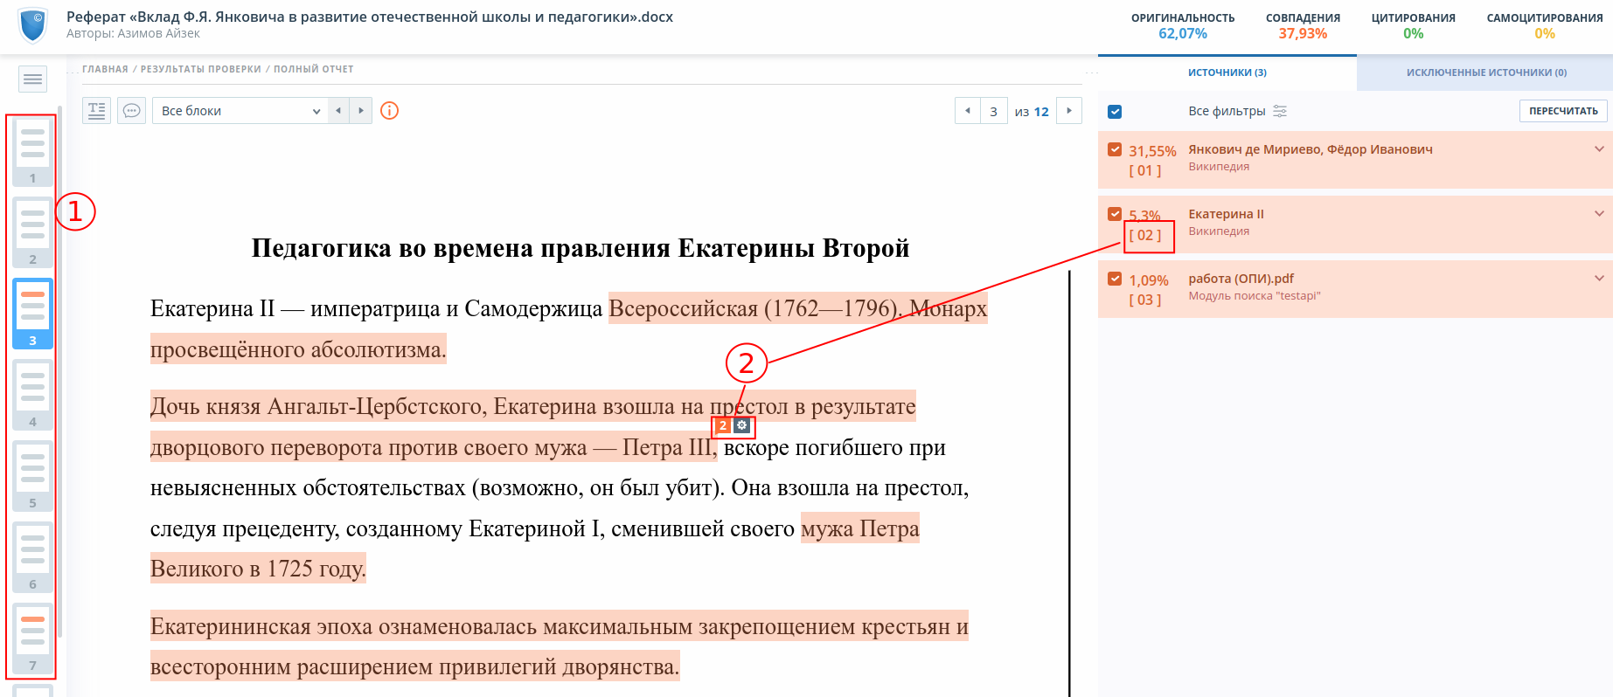
Task: Uncheck the Екатерина II source checkbox
Action: (x=1115, y=214)
